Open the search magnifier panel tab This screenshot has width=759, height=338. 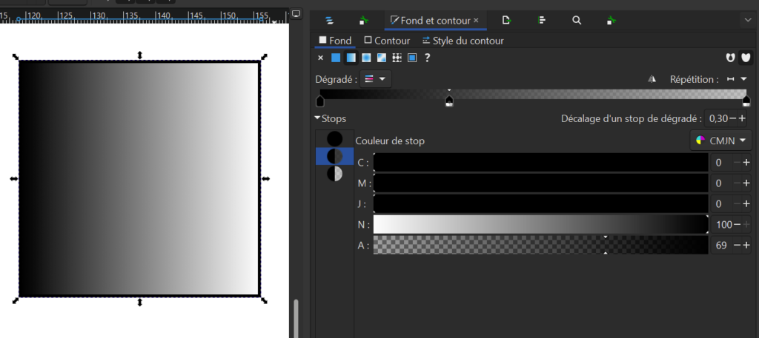[577, 21]
